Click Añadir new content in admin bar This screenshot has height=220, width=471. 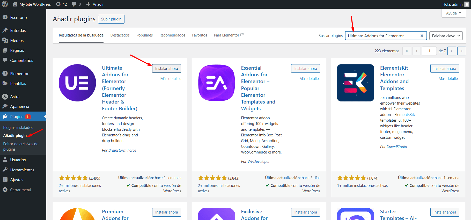(95, 4)
